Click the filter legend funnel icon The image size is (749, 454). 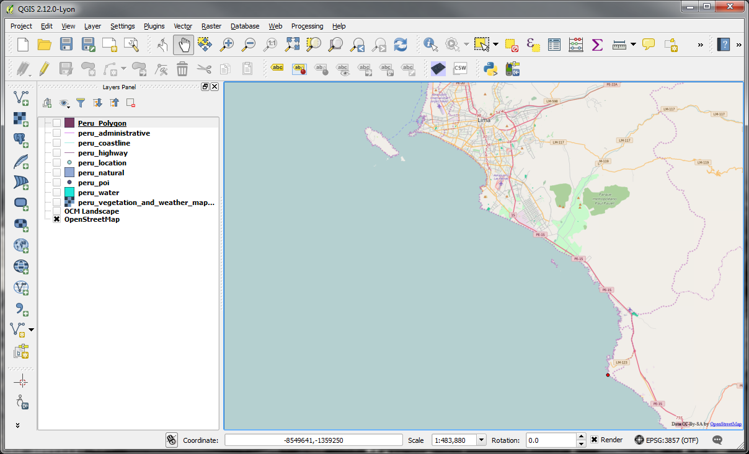81,103
